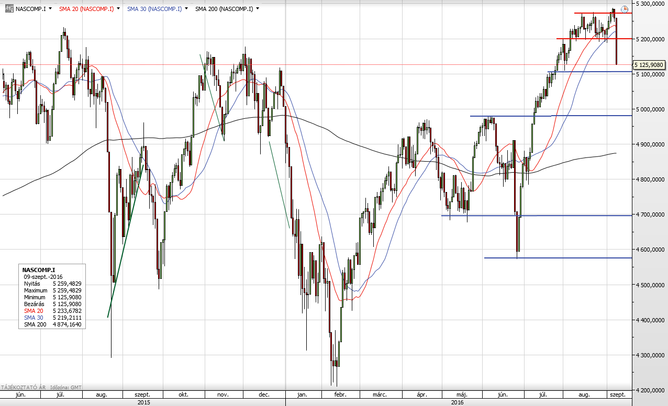Click the febr. month label on time axis

tap(341, 395)
